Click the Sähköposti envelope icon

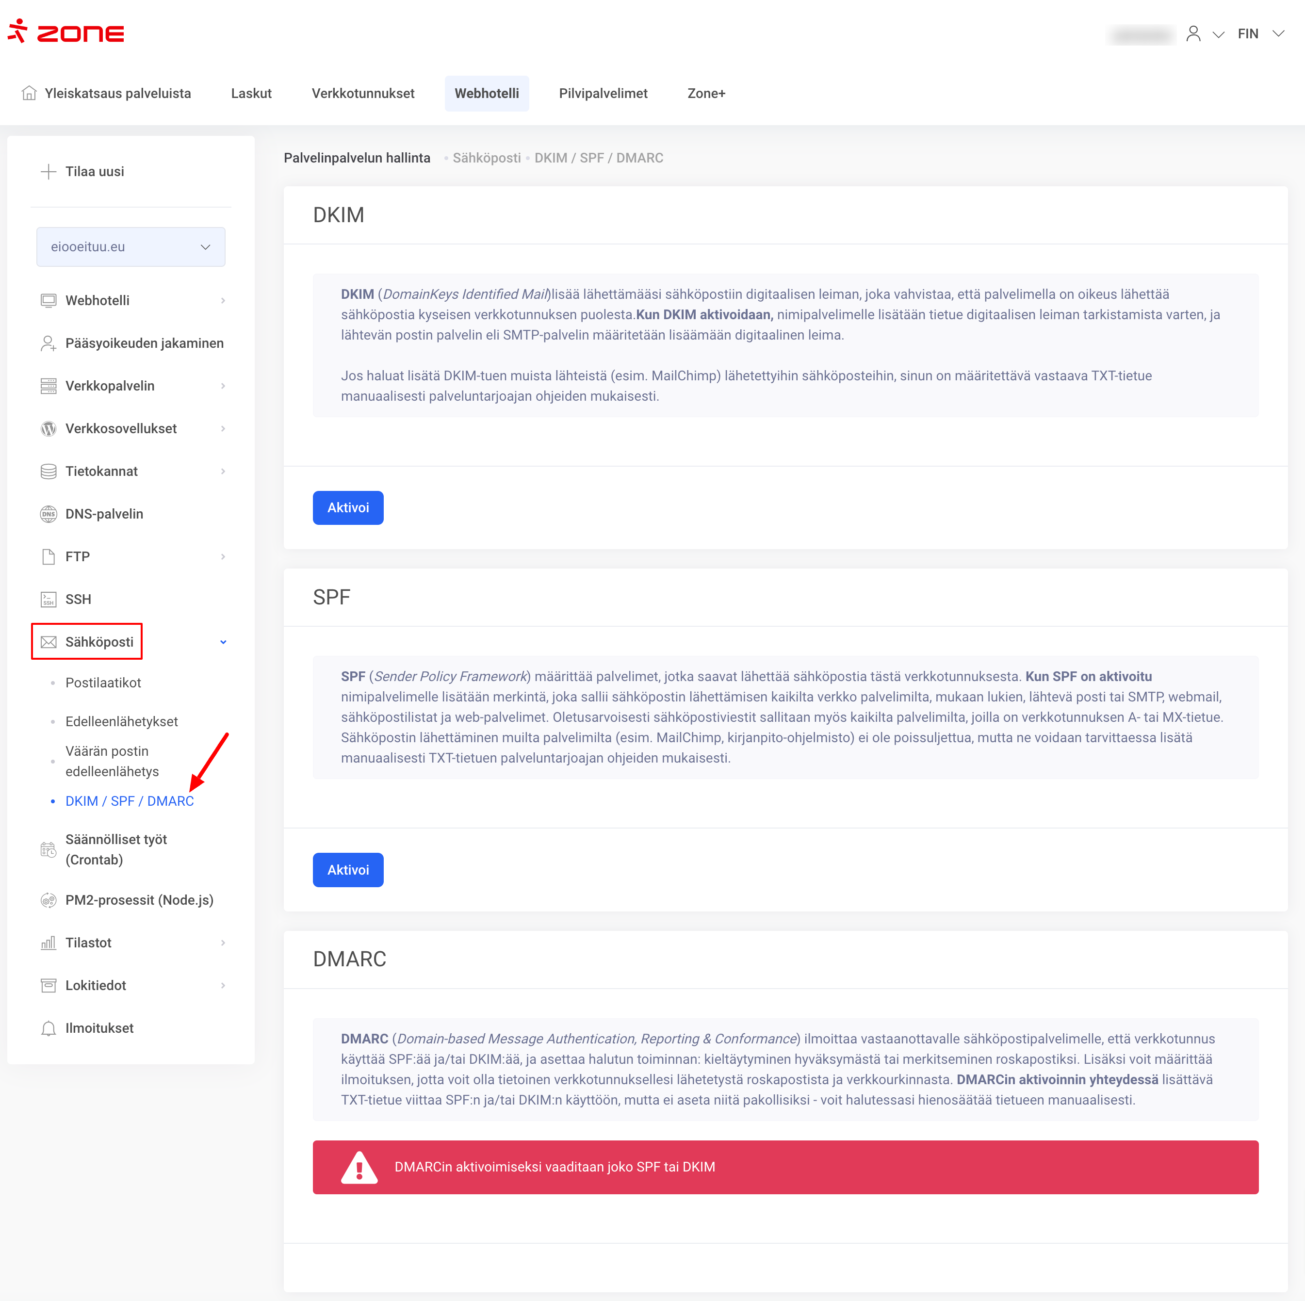click(x=49, y=642)
